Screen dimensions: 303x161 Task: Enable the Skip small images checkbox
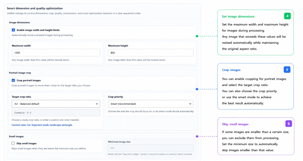click(13, 143)
